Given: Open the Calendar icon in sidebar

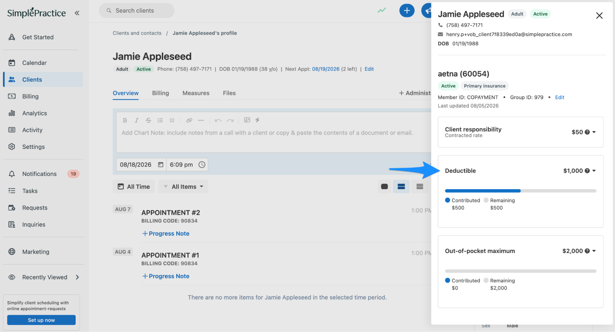Looking at the screenshot, I should coord(12,63).
